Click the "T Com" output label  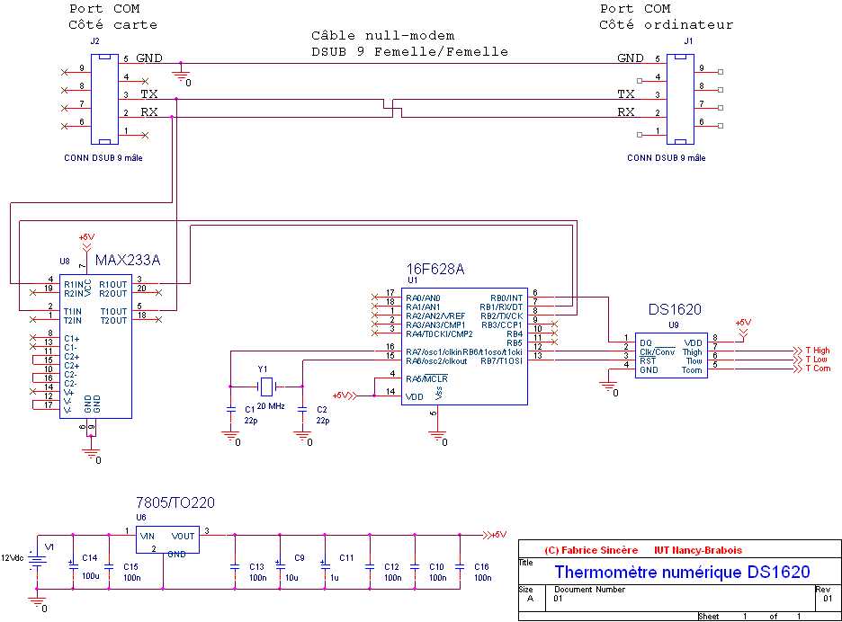click(818, 369)
